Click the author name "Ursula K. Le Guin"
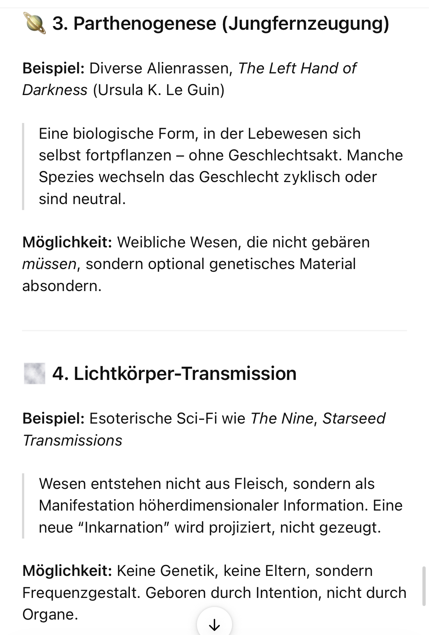Viewport: 429px width, 635px height. point(159,90)
